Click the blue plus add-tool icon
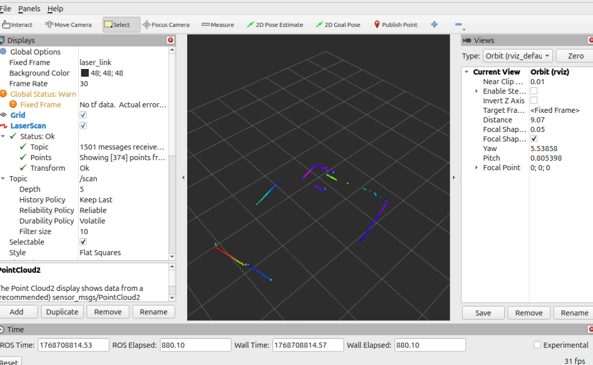 click(x=434, y=25)
